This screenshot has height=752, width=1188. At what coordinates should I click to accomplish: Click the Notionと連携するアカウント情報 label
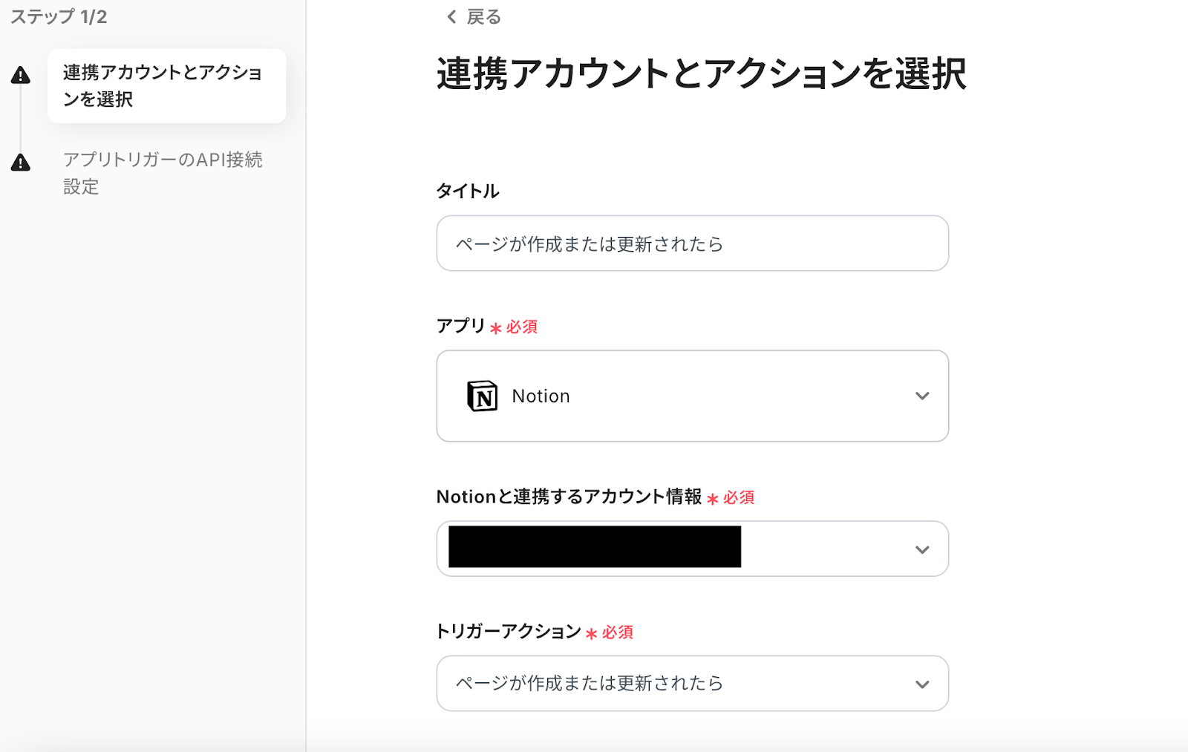pos(569,497)
